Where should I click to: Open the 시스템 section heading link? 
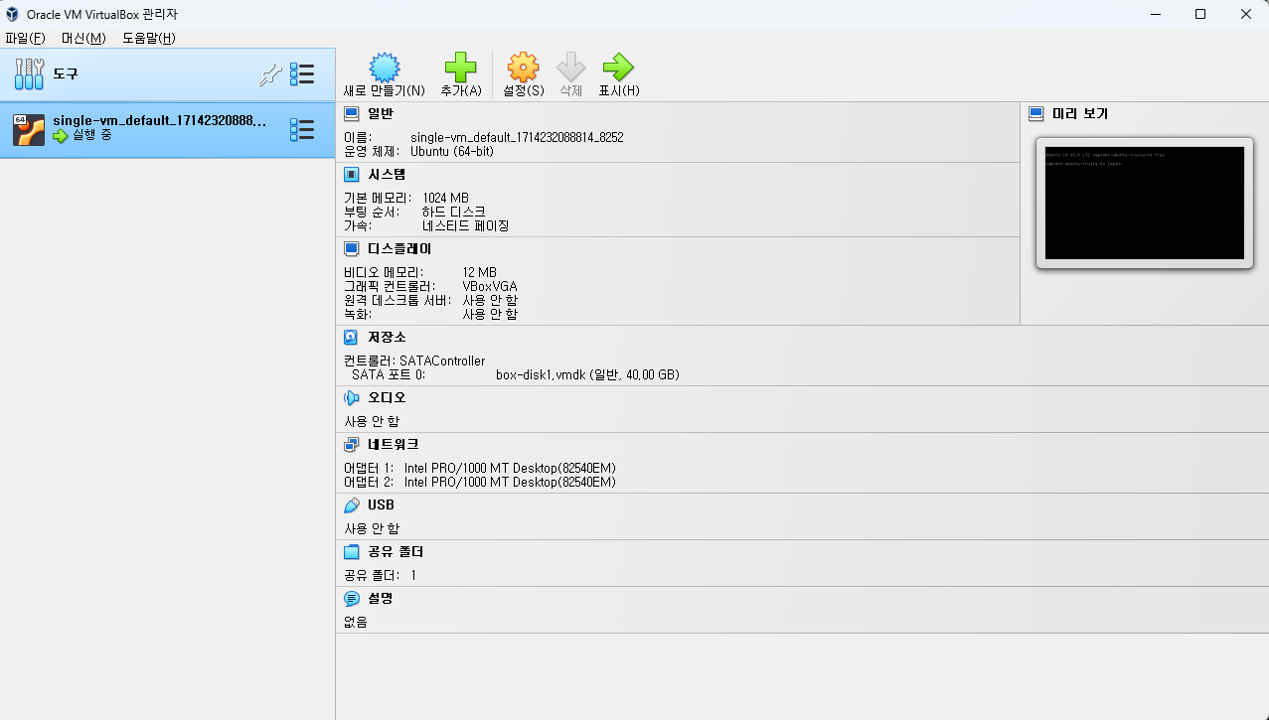[387, 175]
